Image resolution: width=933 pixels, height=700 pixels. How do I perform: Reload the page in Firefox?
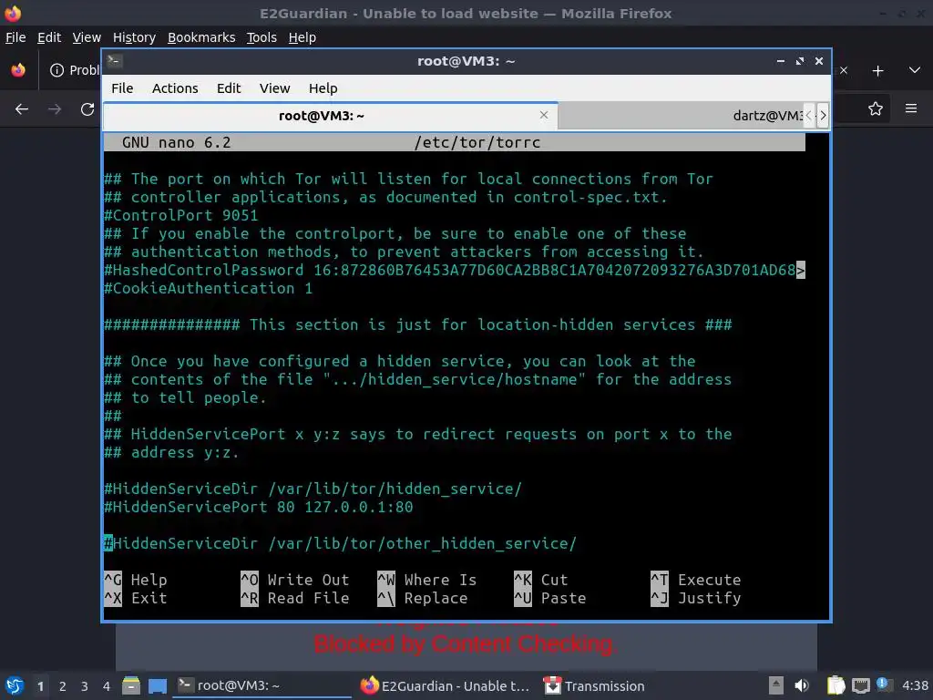point(87,109)
